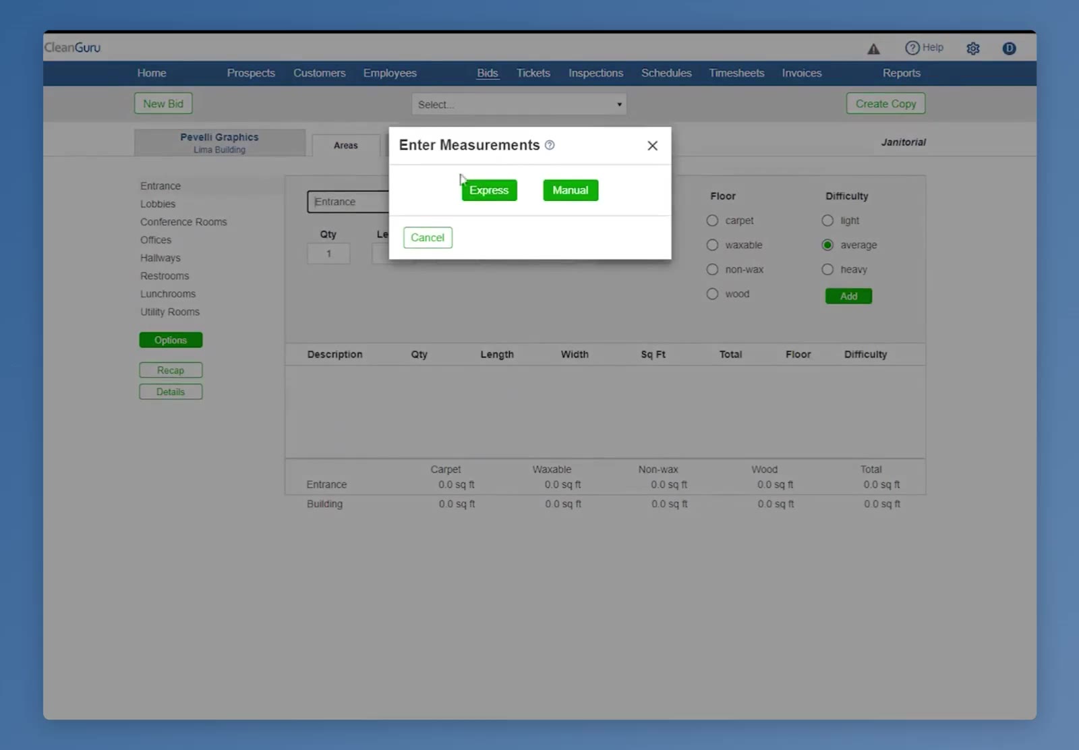
Task: Click the Sq Ft column header
Action: (653, 354)
